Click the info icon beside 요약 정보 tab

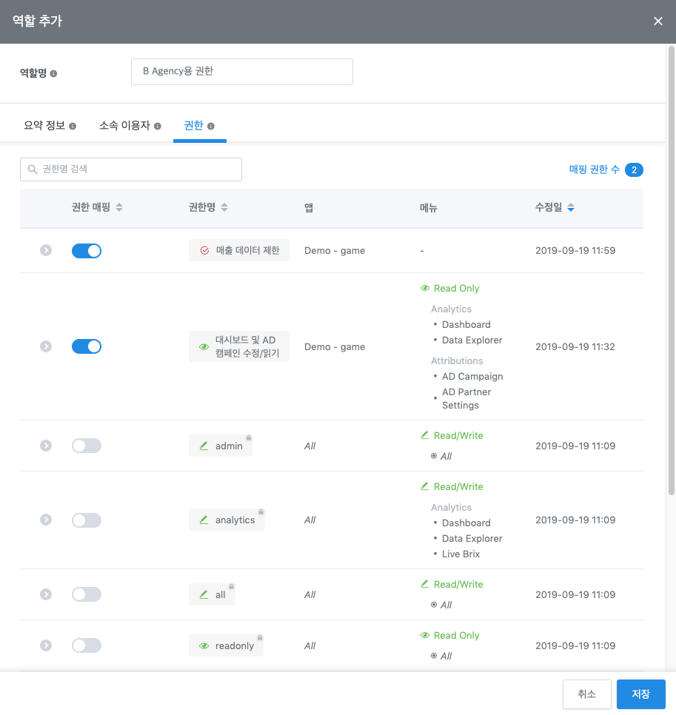pyautogui.click(x=73, y=127)
